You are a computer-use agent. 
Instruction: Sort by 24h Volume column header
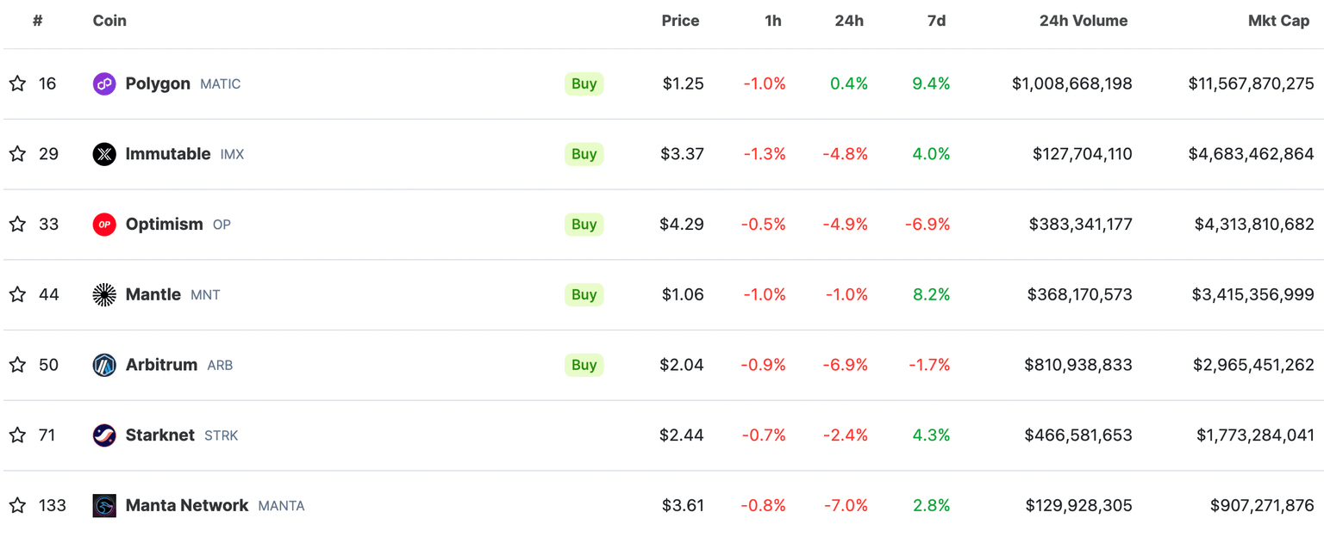tap(1083, 21)
